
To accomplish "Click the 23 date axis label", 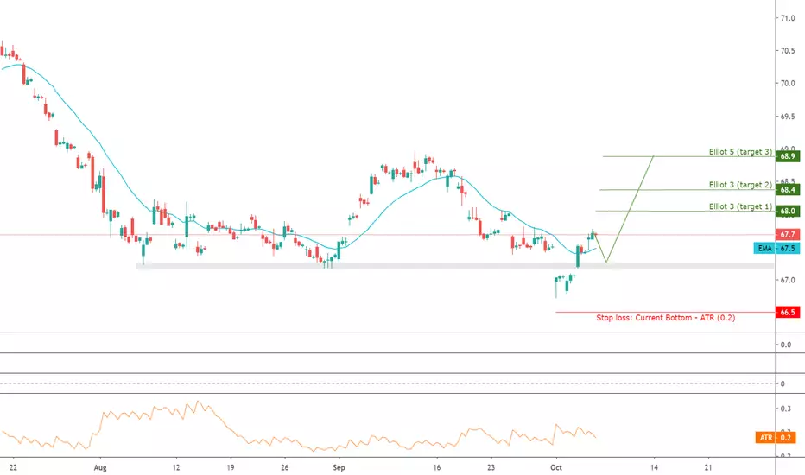I will coord(491,467).
